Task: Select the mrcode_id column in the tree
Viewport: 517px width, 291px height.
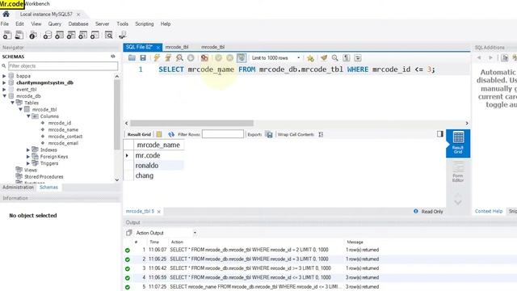Action: pyautogui.click(x=59, y=123)
